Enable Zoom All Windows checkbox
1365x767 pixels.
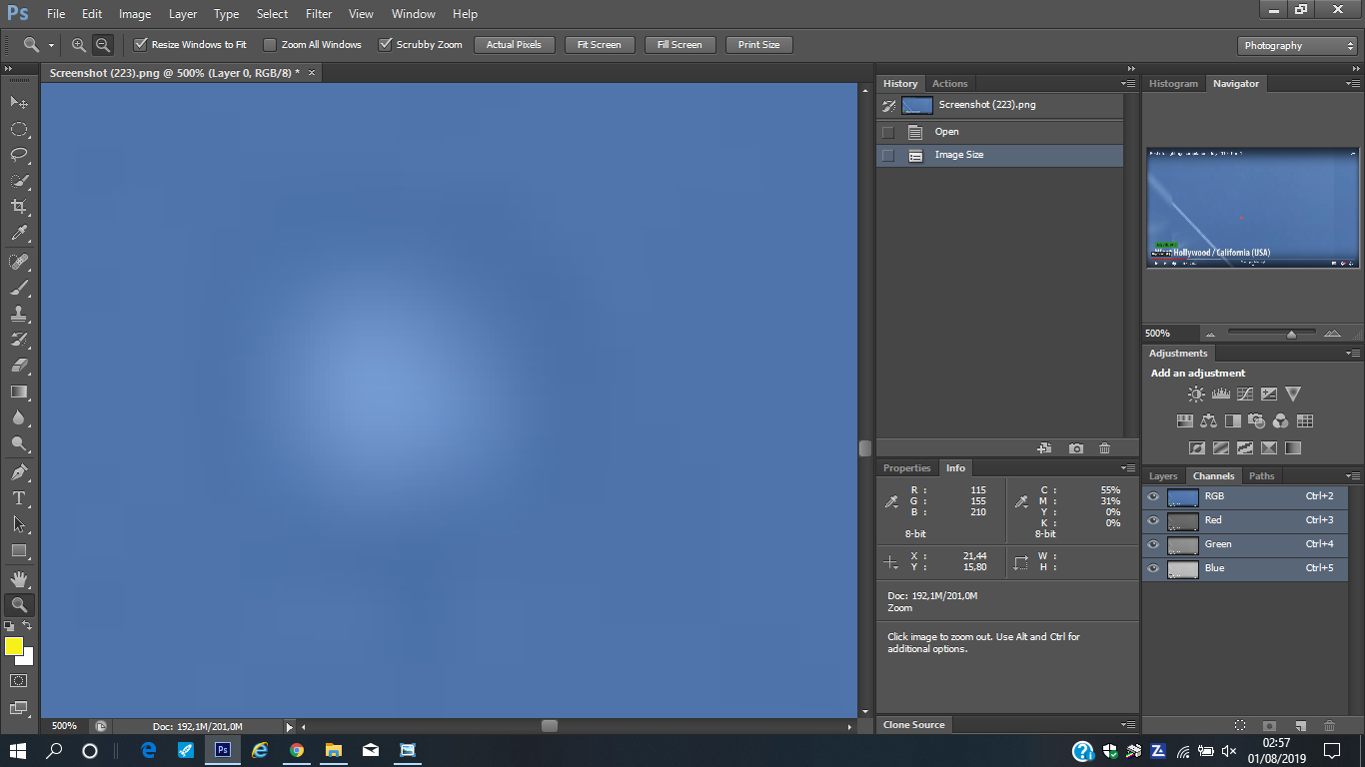click(x=270, y=45)
